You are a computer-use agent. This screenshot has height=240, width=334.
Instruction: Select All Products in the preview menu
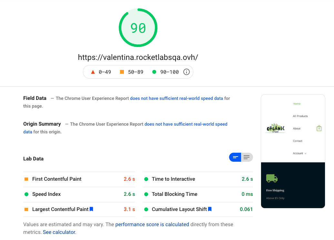tap(300, 116)
